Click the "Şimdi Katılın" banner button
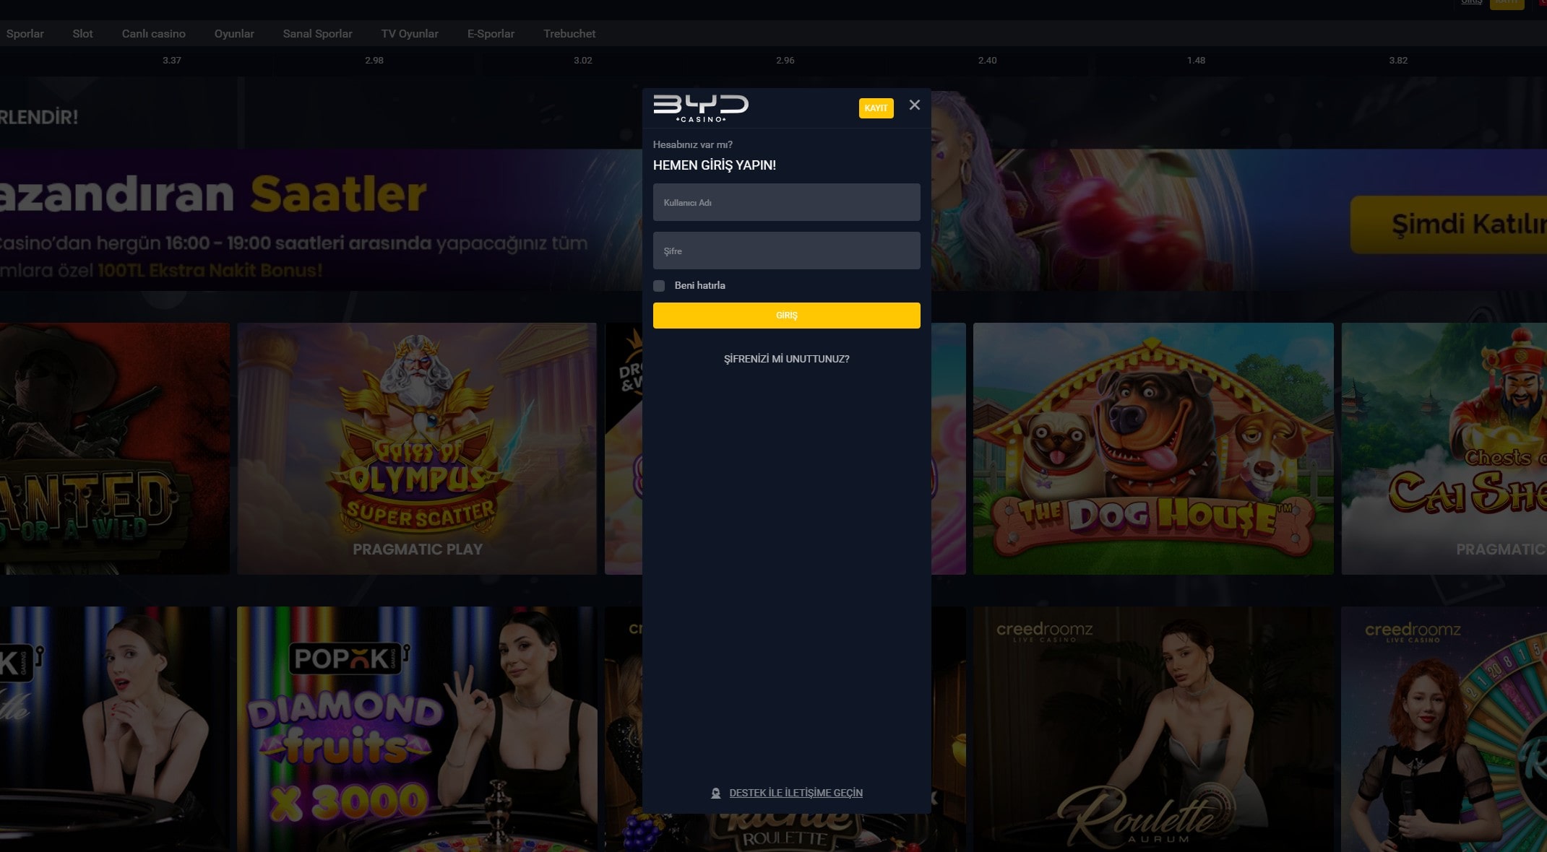Viewport: 1547px width, 852px height. click(x=1489, y=224)
